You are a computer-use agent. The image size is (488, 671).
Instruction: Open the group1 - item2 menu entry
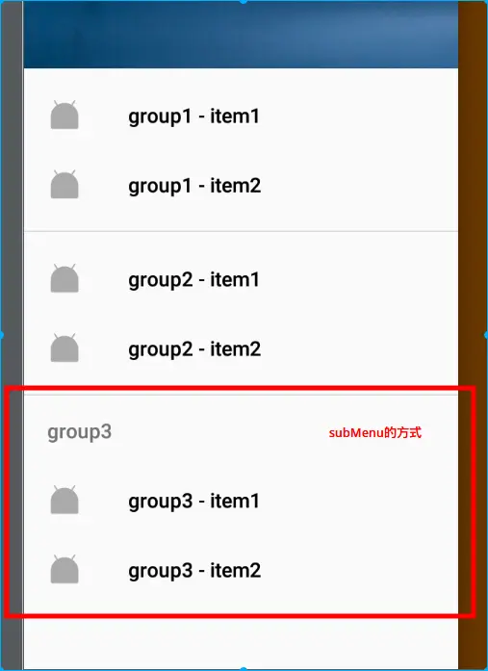click(241, 185)
